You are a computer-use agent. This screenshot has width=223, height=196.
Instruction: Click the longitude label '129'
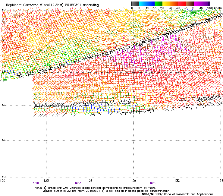coord(133,181)
